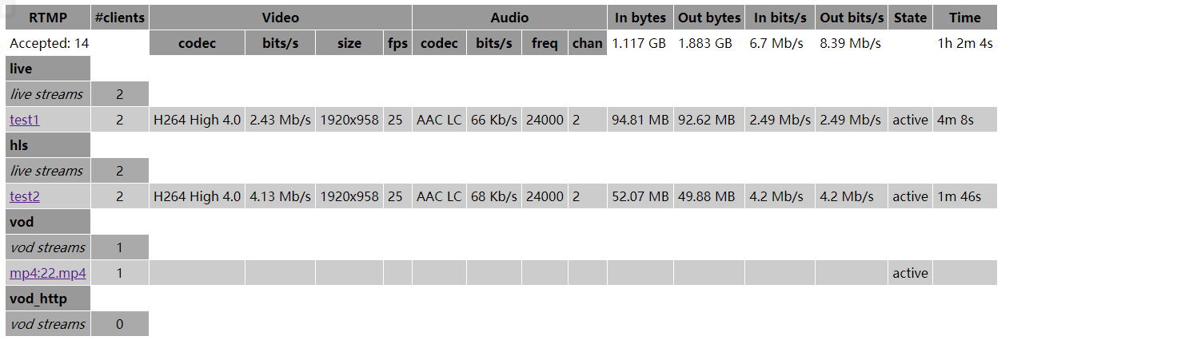Select the Out bytes column header
The image size is (1189, 340).
[709, 18]
